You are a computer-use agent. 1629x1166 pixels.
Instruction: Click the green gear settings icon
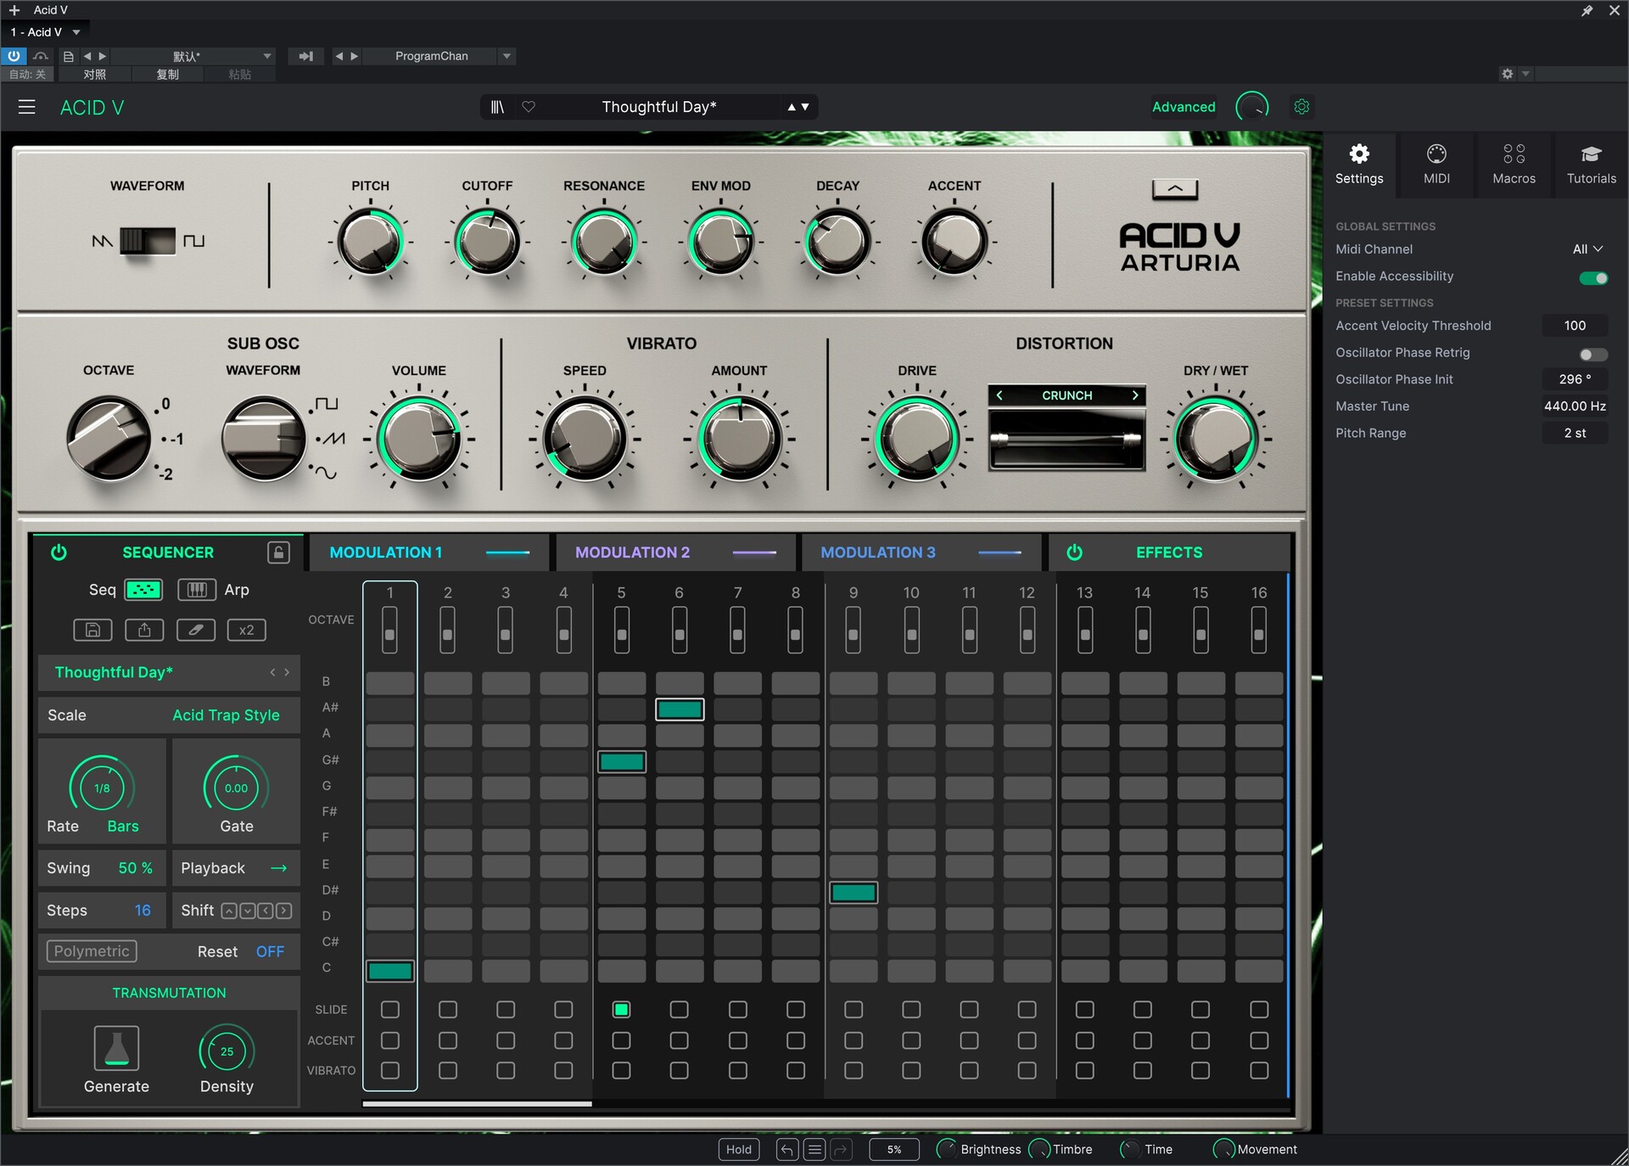pyautogui.click(x=1302, y=107)
